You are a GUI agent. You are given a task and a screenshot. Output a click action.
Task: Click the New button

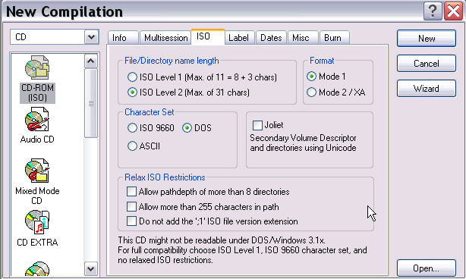click(427, 39)
